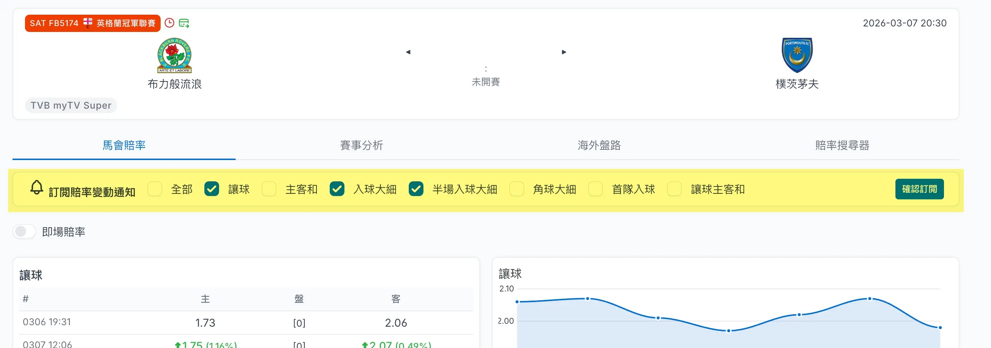Check the 主客和 checkbox
991x348 pixels.
pyautogui.click(x=269, y=189)
